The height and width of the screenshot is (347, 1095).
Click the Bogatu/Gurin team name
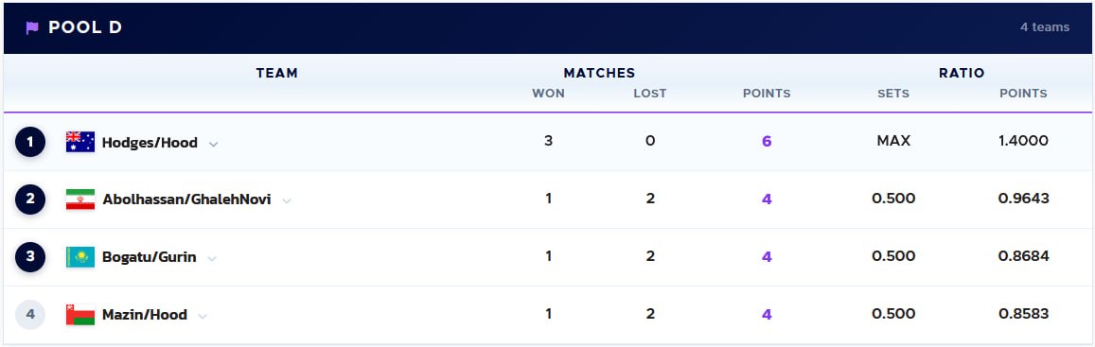[149, 257]
